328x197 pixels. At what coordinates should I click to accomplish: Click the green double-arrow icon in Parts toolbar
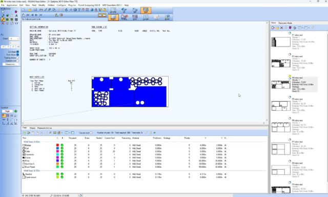[x=155, y=133]
